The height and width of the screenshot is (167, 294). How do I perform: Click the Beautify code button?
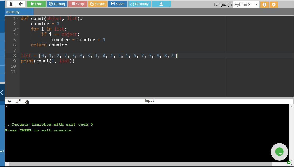tap(139, 4)
